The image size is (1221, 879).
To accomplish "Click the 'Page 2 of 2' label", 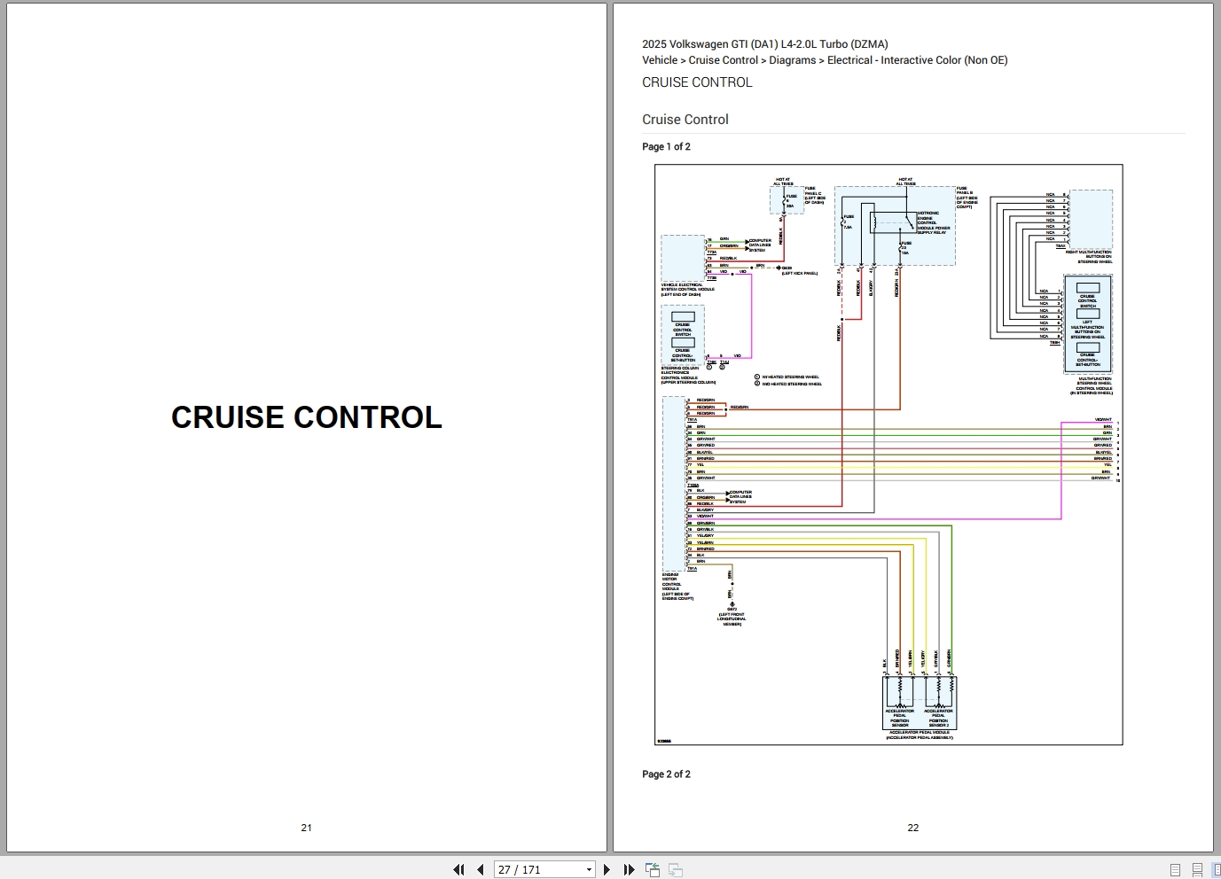I will (666, 774).
